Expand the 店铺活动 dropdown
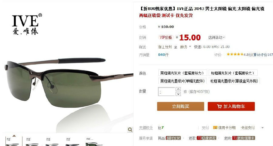 click(217, 37)
